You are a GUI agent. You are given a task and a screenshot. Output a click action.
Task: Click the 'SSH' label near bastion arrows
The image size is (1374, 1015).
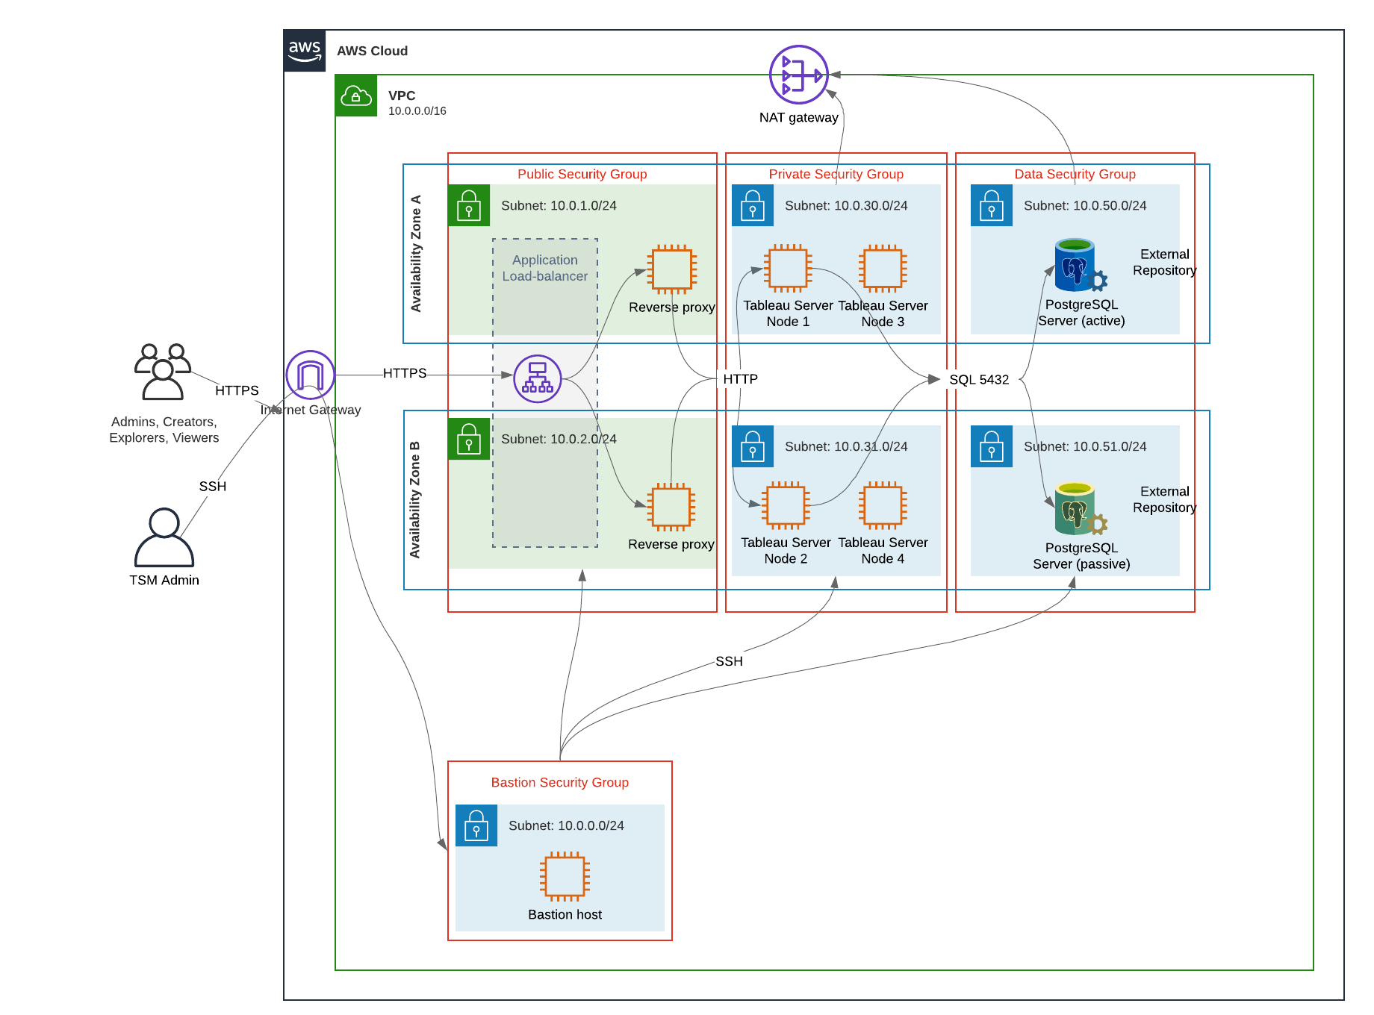729,661
